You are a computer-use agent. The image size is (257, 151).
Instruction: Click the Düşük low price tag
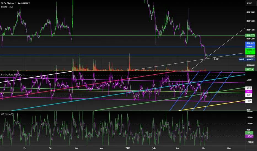tap(242, 59)
